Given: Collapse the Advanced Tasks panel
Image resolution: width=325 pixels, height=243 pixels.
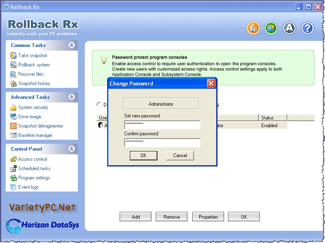Looking at the screenshot, I should pos(72,97).
